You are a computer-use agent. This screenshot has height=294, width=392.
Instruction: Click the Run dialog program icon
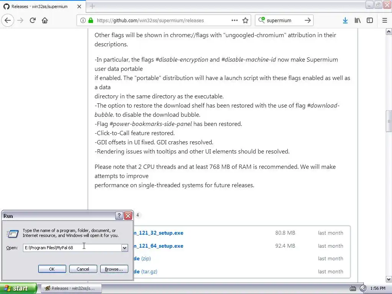pos(13,234)
